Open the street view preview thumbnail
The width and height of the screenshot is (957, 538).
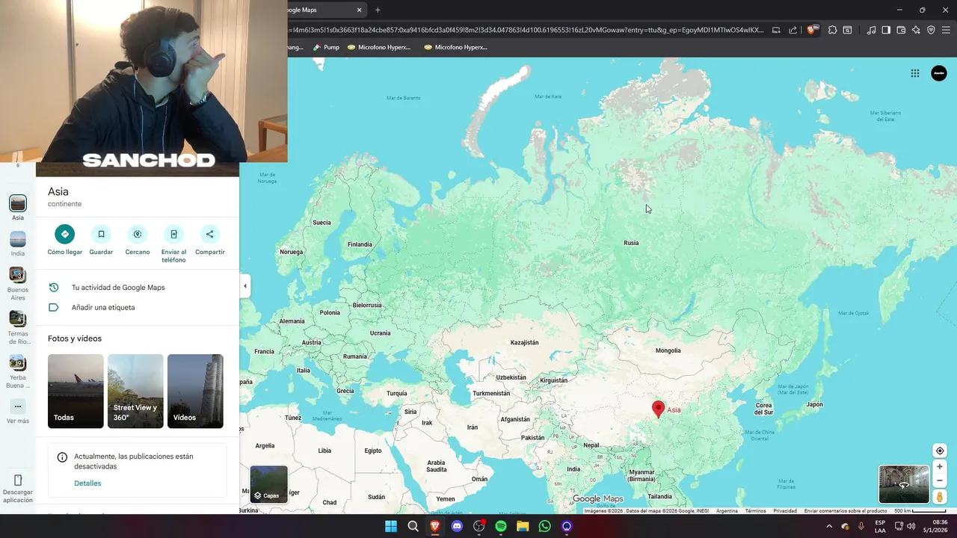pos(904,484)
